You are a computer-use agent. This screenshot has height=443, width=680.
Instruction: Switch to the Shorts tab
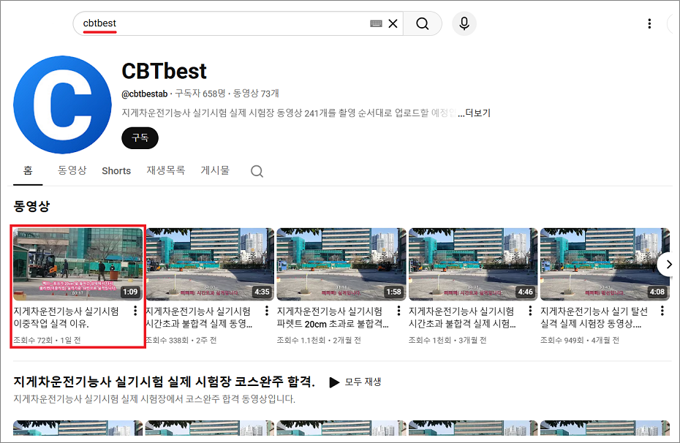pyautogui.click(x=116, y=171)
